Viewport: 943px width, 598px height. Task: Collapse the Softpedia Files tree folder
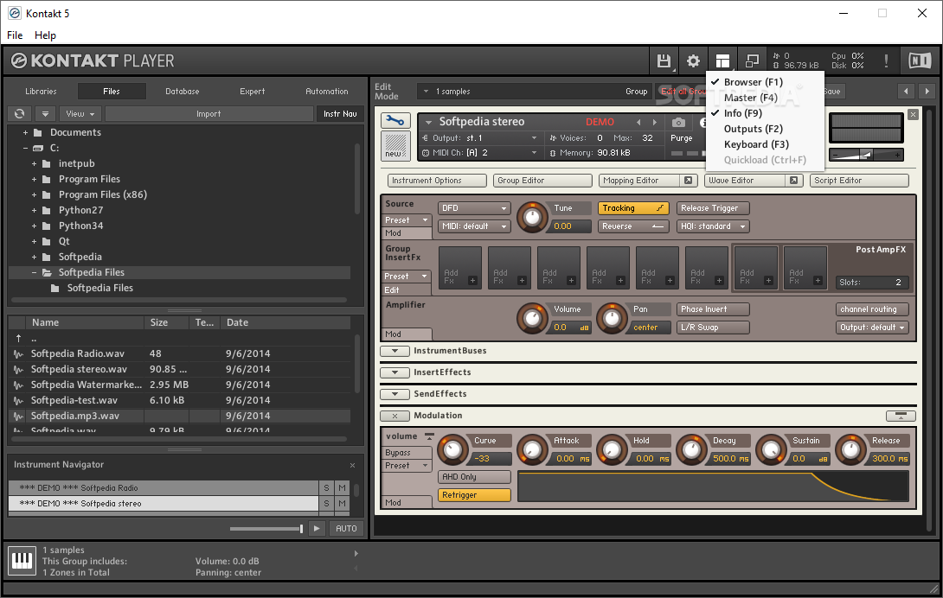click(x=35, y=272)
